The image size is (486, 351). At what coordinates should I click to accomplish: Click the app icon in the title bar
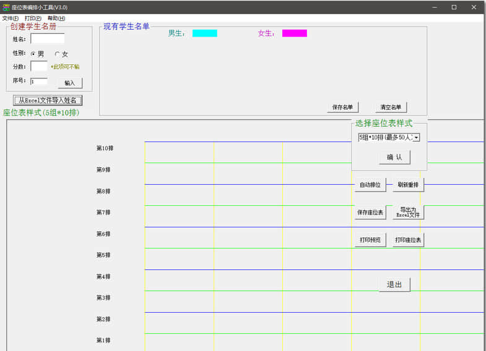(x=6, y=7)
